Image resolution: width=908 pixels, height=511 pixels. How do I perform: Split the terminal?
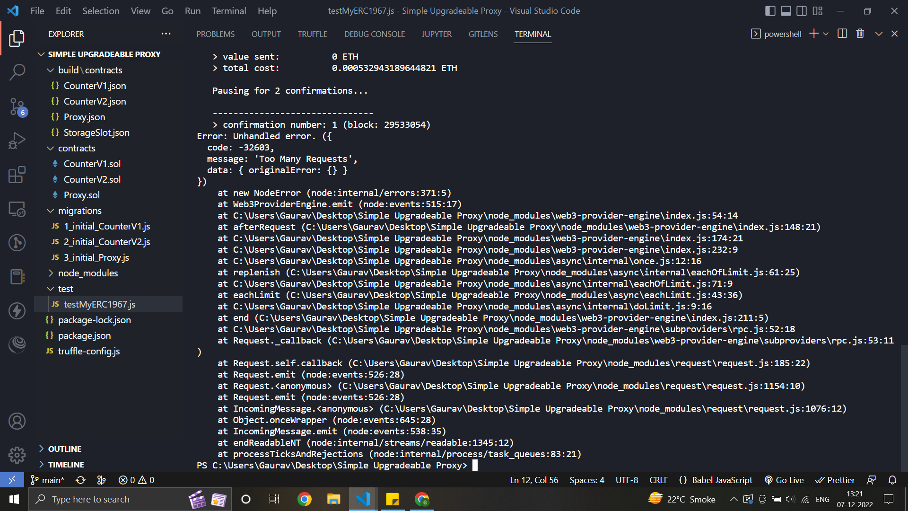coord(842,33)
